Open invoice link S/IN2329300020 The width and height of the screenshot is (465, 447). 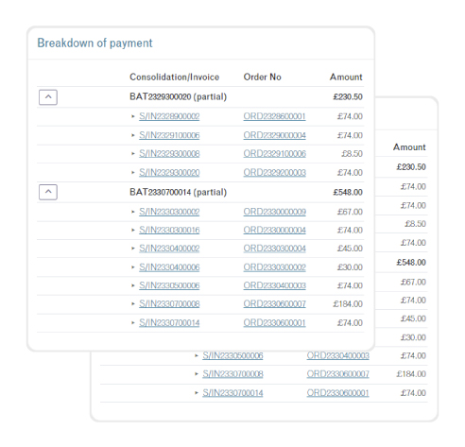pos(169,173)
